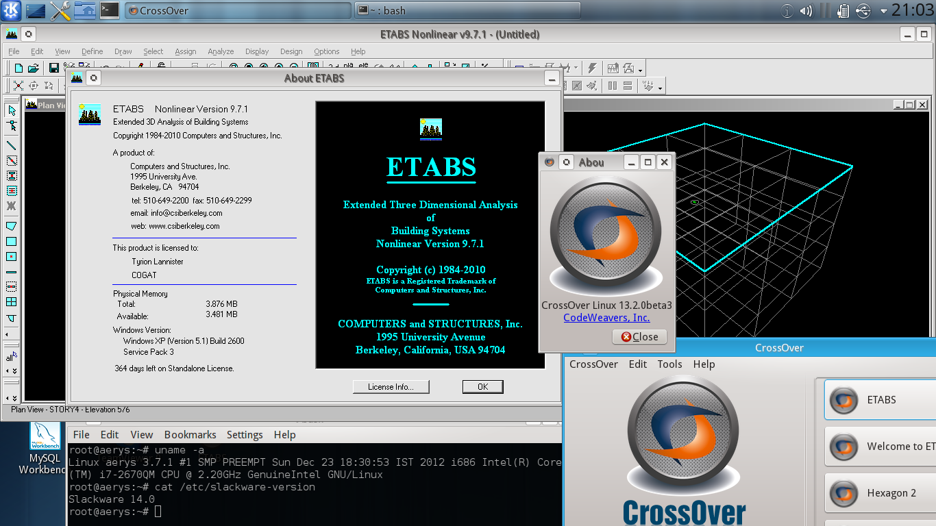This screenshot has height=526, width=936.
Task: Select the Draw Area Objects tool
Action: [x=10, y=227]
